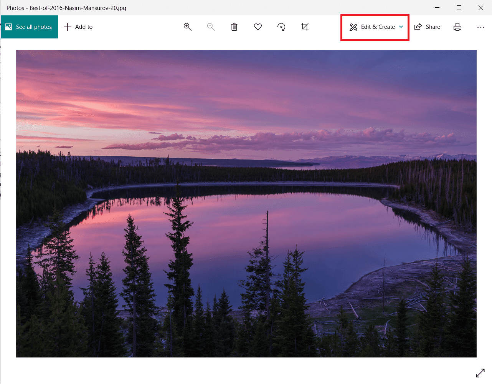Delete the photo using the trash icon
The width and height of the screenshot is (492, 384).
click(234, 27)
